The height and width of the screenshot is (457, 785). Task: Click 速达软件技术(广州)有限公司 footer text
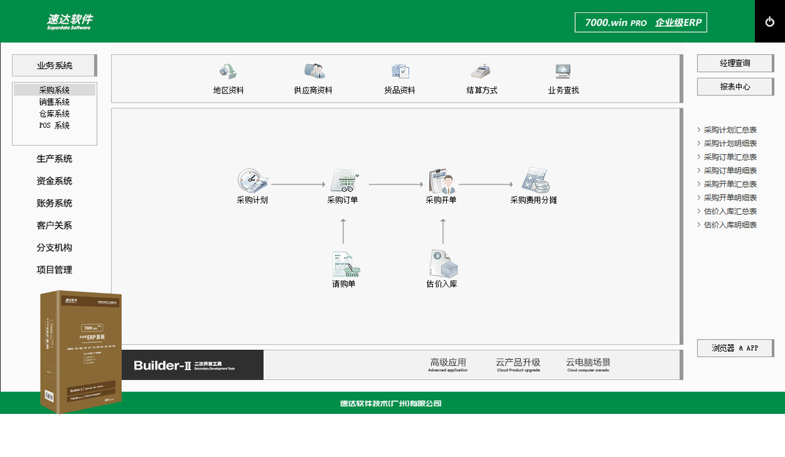tap(391, 403)
